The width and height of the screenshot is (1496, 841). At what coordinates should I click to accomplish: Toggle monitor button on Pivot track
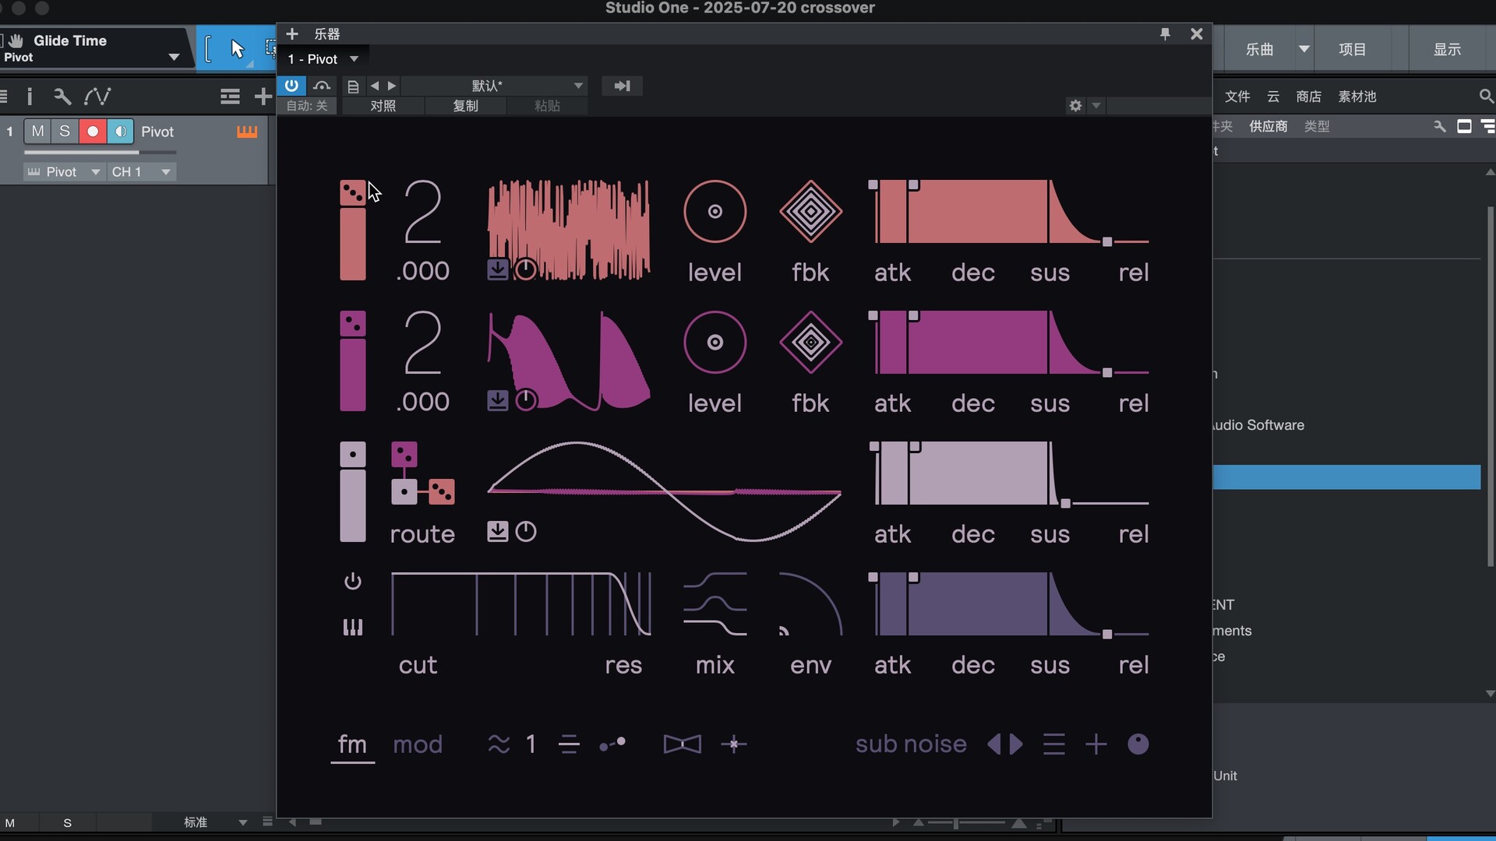point(121,131)
